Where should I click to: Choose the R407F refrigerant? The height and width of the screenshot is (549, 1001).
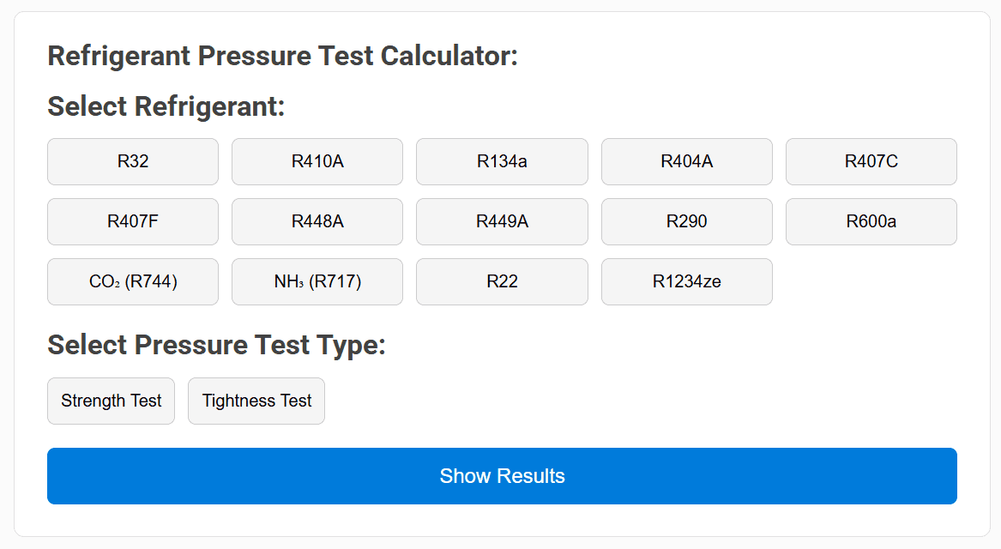(x=132, y=221)
